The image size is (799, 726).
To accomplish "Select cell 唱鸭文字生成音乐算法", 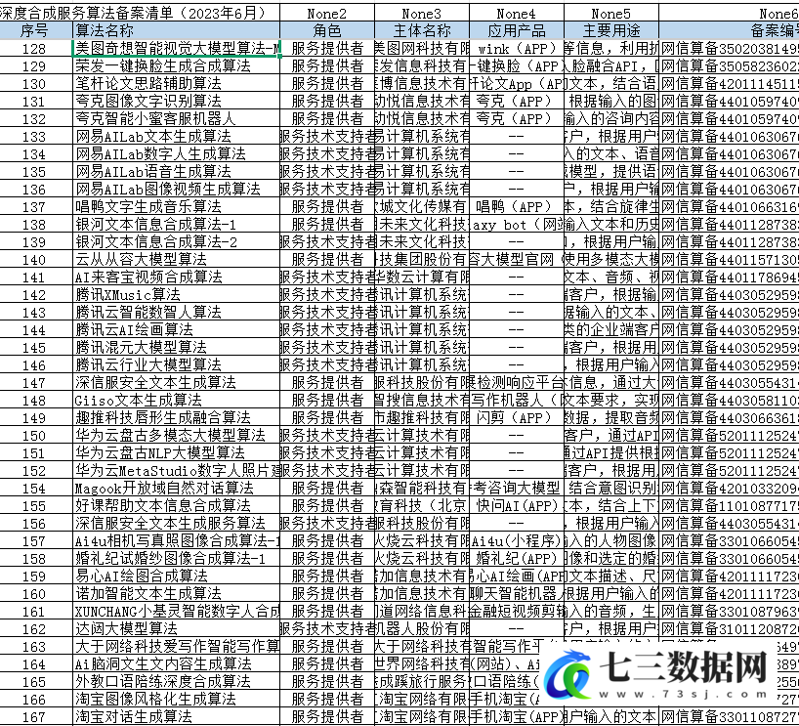I will pyautogui.click(x=177, y=207).
